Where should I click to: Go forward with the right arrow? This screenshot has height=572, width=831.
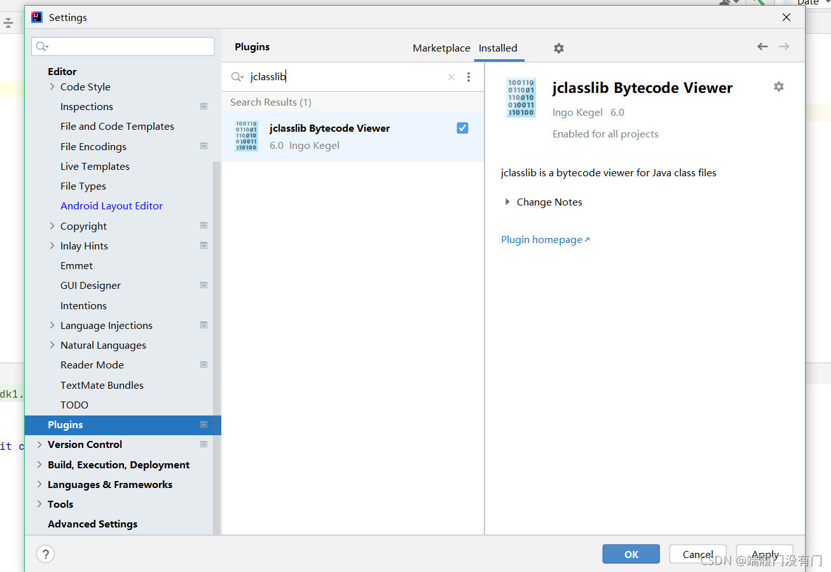point(784,46)
